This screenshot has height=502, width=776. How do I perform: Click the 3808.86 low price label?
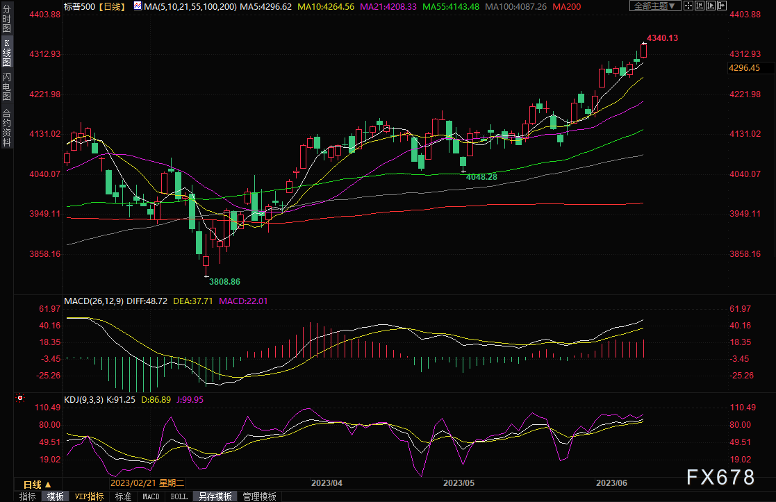[x=224, y=282]
